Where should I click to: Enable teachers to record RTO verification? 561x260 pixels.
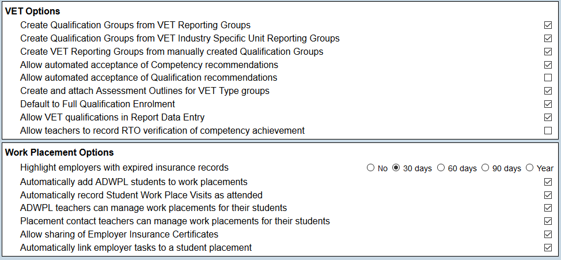(548, 131)
